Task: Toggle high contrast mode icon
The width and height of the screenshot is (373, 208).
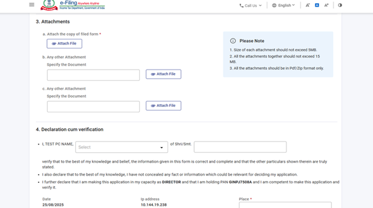Action: [x=340, y=5]
